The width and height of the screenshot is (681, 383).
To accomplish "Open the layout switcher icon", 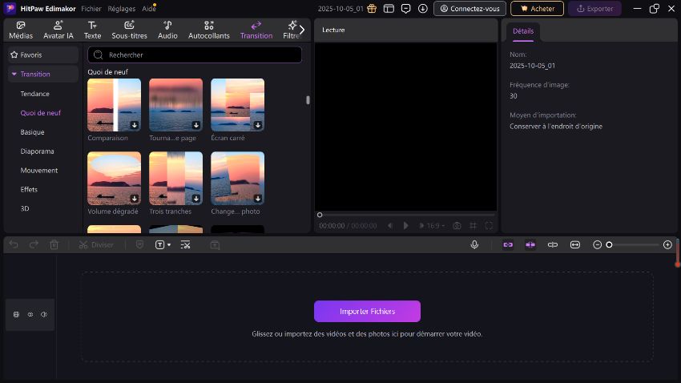I will point(389,8).
